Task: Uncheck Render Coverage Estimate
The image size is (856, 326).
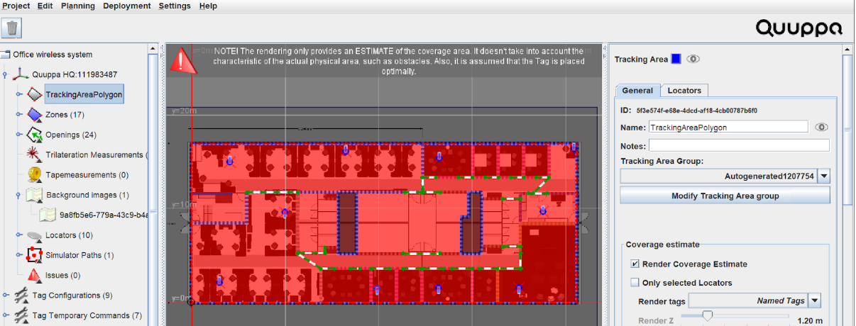Action: [635, 264]
